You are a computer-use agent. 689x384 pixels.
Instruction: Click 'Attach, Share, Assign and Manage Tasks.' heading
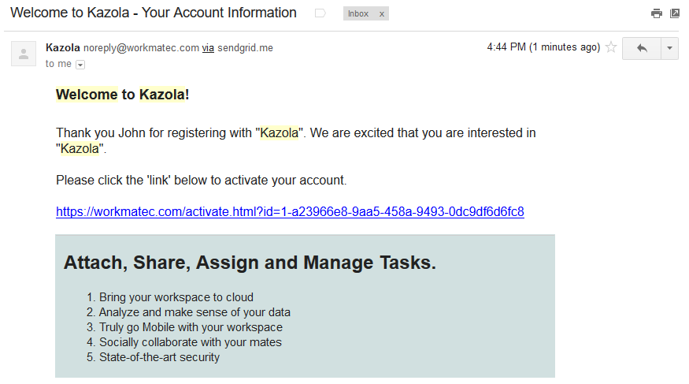tap(250, 263)
